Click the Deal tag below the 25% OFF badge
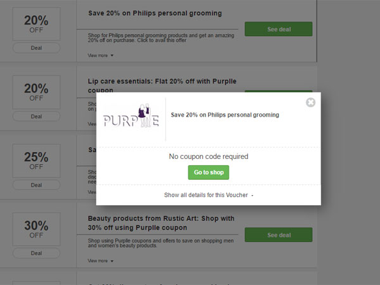380x285 pixels. [36, 185]
